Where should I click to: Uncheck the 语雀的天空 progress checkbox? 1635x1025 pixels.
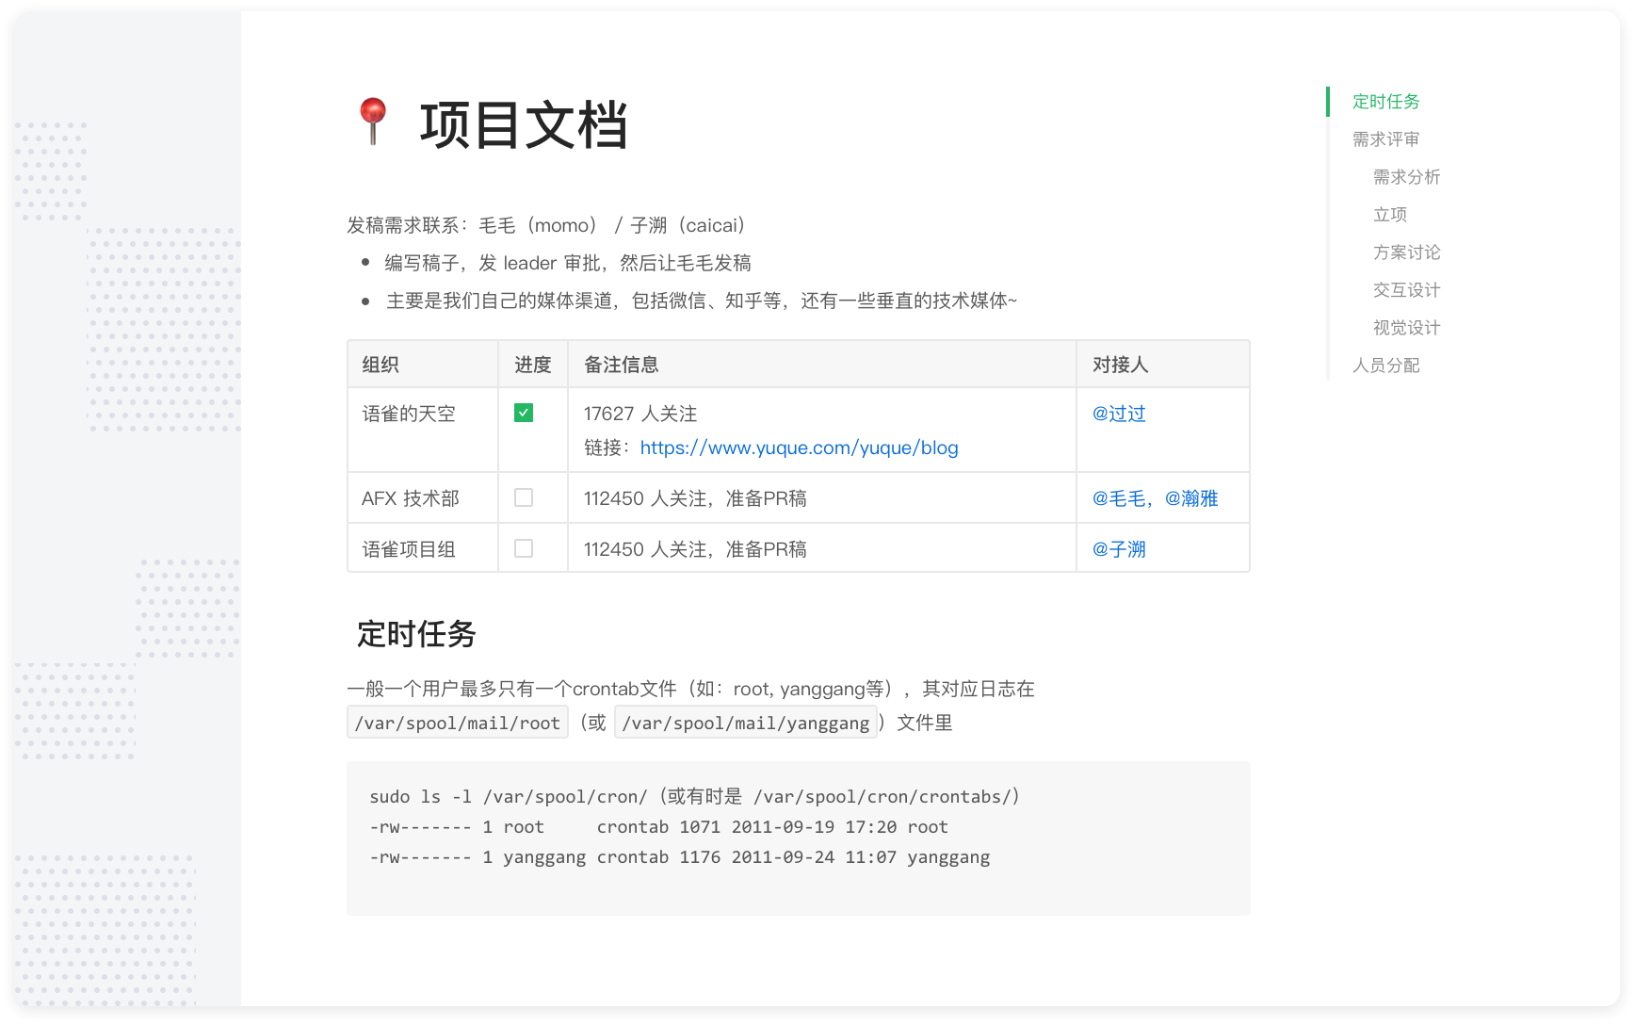524,413
